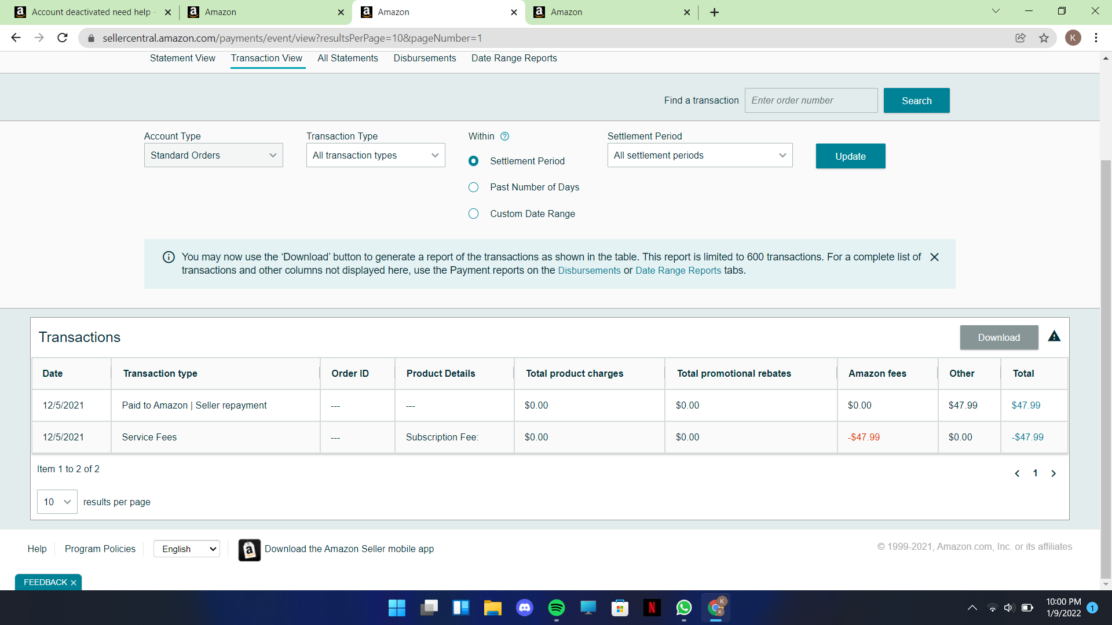Open the English language selector

click(x=186, y=549)
